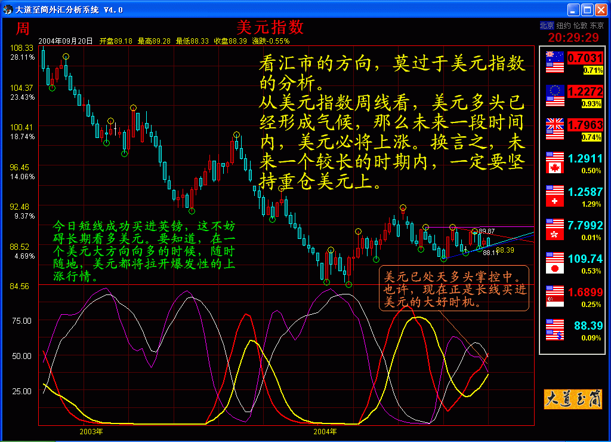Click the 0.01% change value
Image resolution: width=611 pixels, height=442 pixels.
[x=591, y=238]
